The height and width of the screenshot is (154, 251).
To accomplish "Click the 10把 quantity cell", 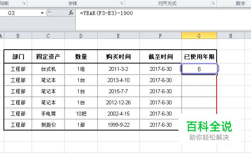I will click(81, 114).
